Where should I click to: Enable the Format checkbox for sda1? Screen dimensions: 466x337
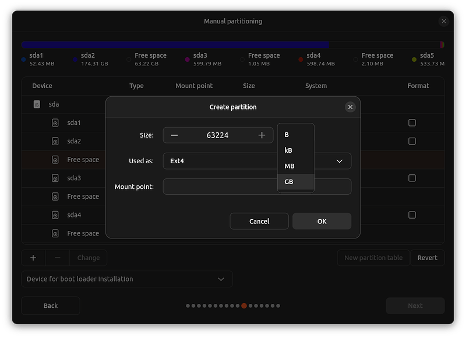(412, 122)
